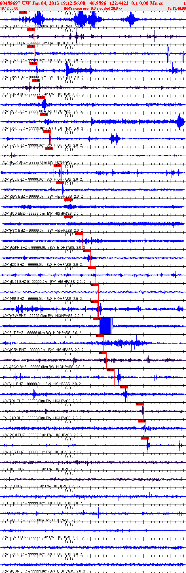Select the UW MOON EHZ station label

tap(15, 571)
